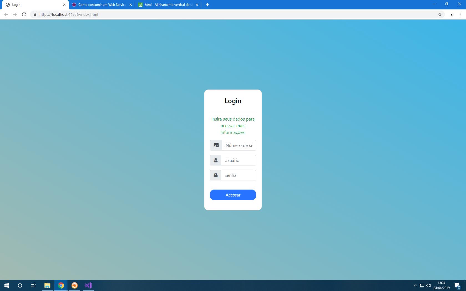466x291 pixels.
Task: Close the 'html - Alinhamento vertical' tab
Action: pyautogui.click(x=197, y=5)
